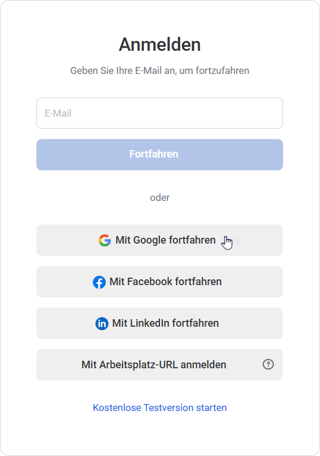Sign in using the LinkedIn account option

pyautogui.click(x=159, y=323)
